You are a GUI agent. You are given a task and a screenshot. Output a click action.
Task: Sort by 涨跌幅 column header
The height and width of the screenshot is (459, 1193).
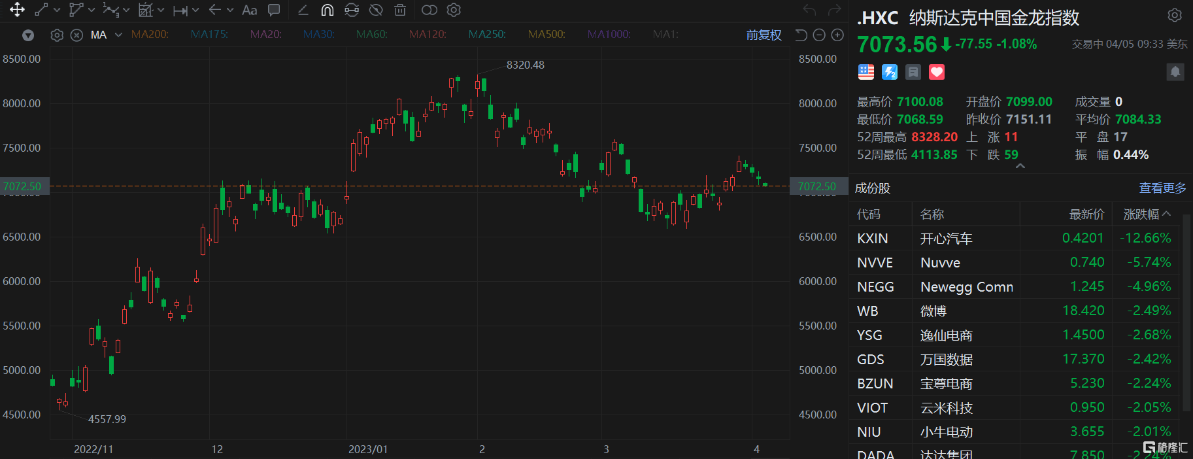pos(1147,214)
